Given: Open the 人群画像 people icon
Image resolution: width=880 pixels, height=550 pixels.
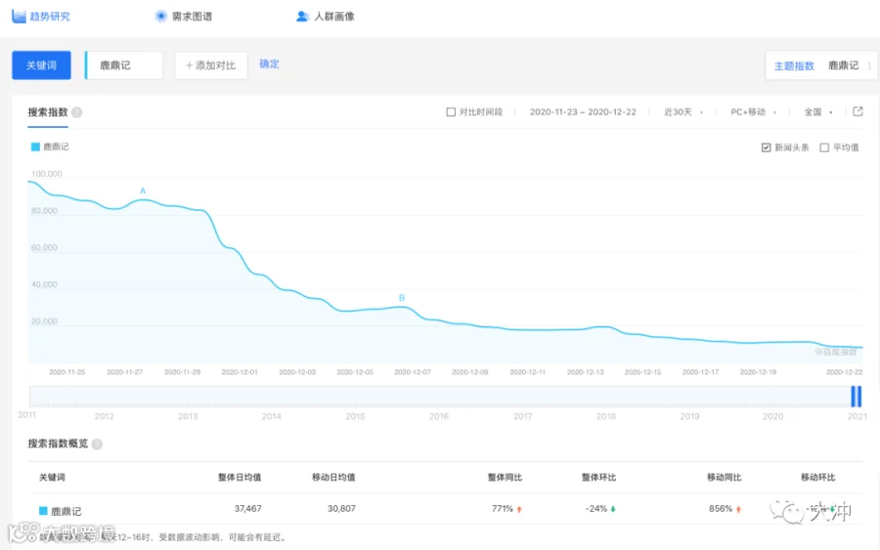Looking at the screenshot, I should (302, 17).
